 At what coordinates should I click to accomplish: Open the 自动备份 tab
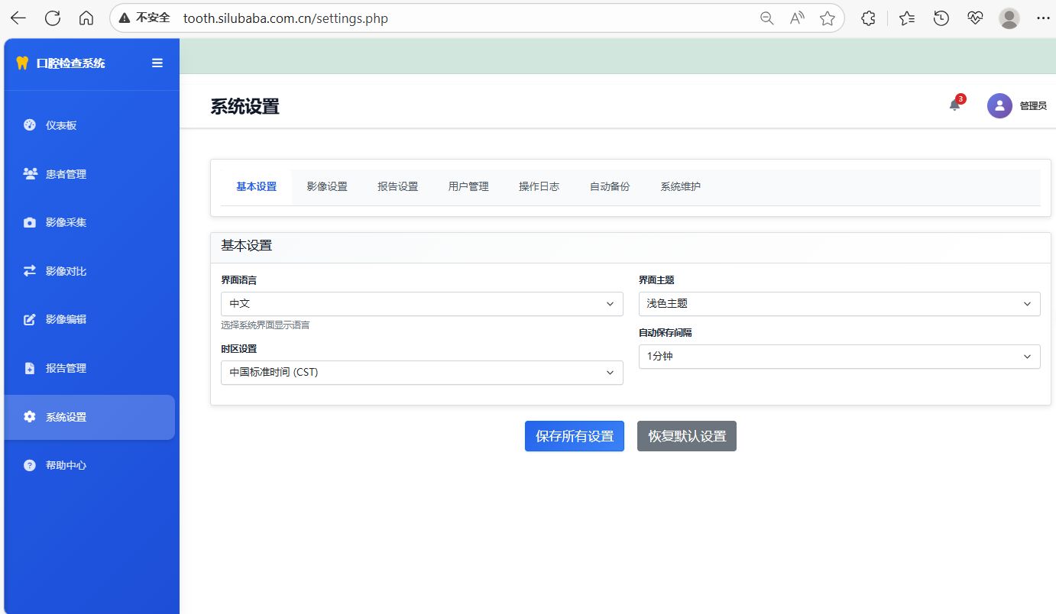tap(610, 187)
